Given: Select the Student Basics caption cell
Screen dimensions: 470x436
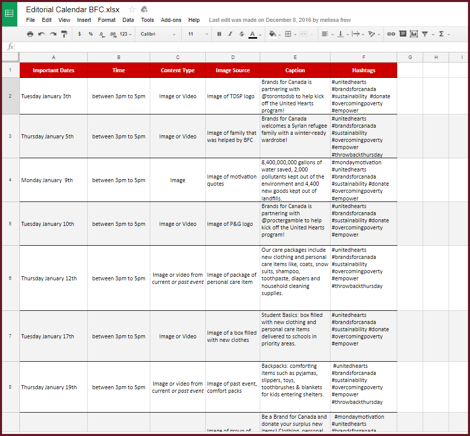Looking at the screenshot, I should point(295,336).
